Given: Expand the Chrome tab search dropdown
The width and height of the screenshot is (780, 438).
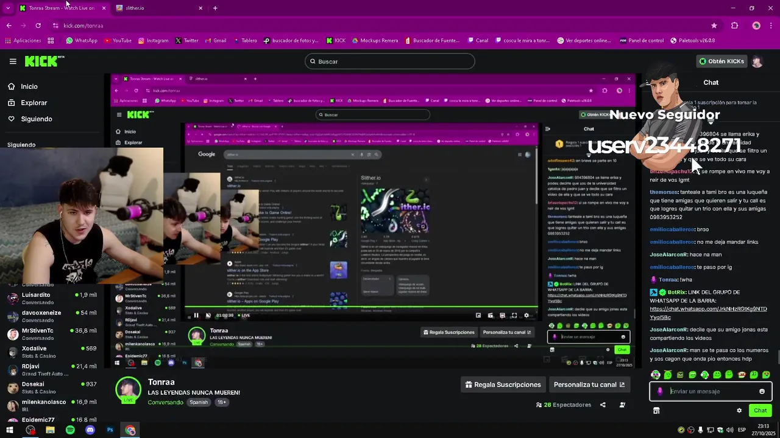Looking at the screenshot, I should tap(8, 8).
